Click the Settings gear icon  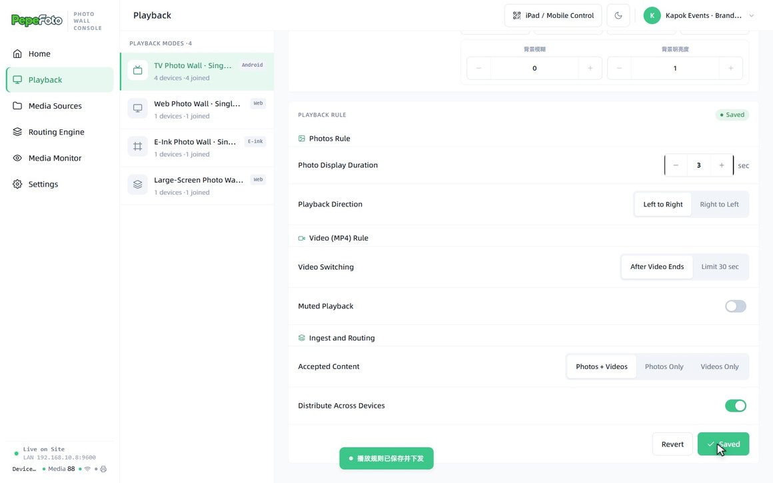17,185
